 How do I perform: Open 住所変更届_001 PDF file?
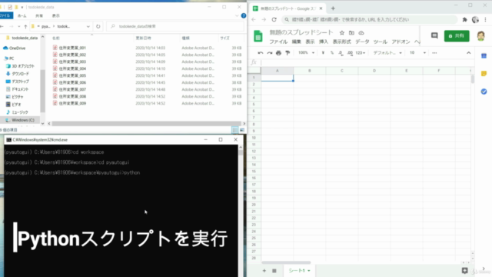tap(72, 48)
